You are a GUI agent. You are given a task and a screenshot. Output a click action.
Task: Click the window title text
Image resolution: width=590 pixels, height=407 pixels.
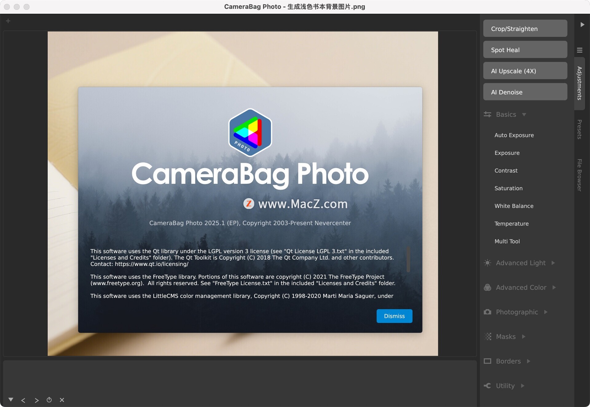294,7
